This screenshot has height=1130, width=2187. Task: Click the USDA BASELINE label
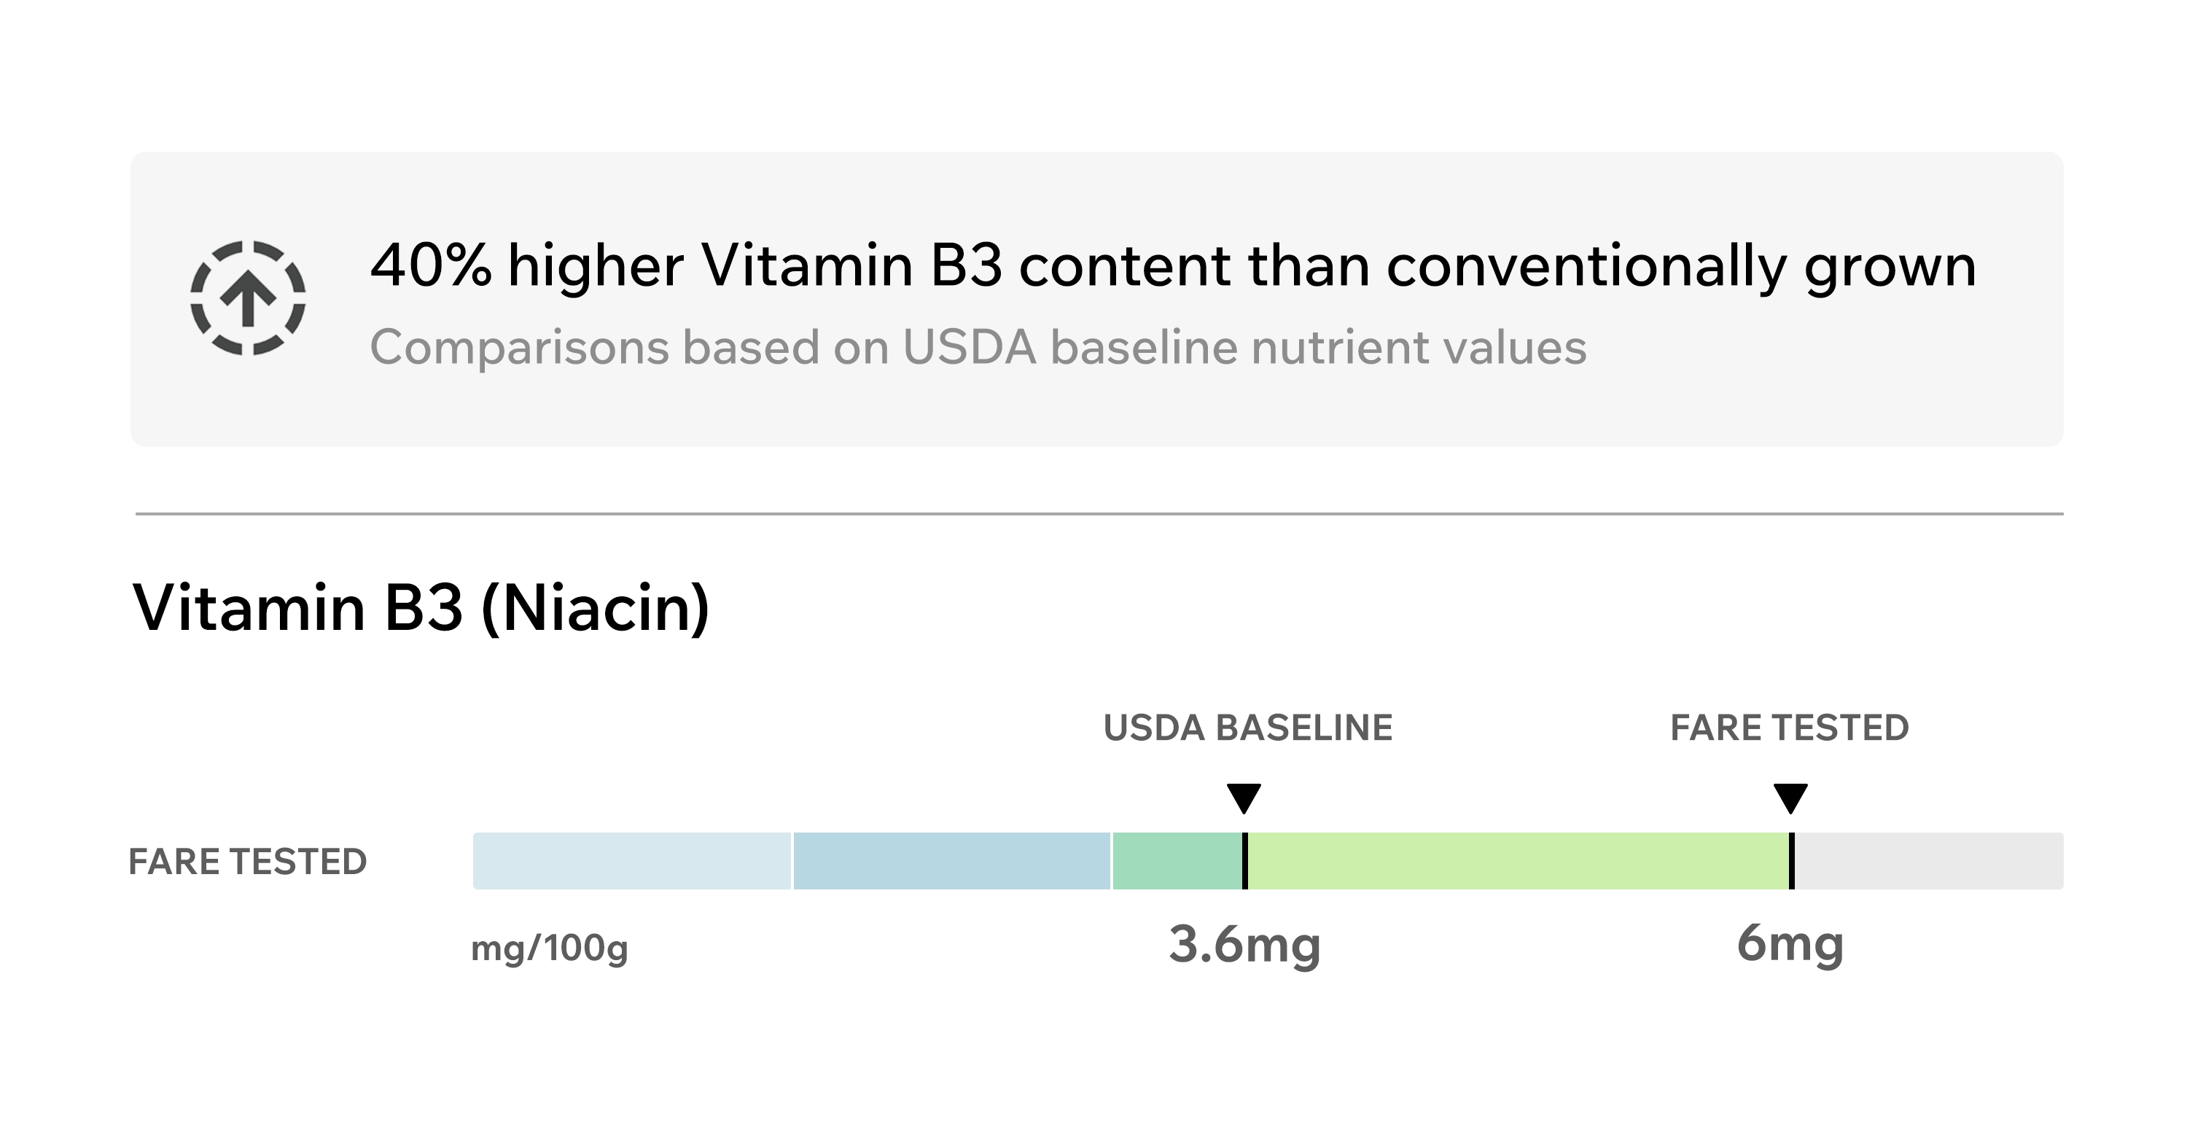(1247, 728)
